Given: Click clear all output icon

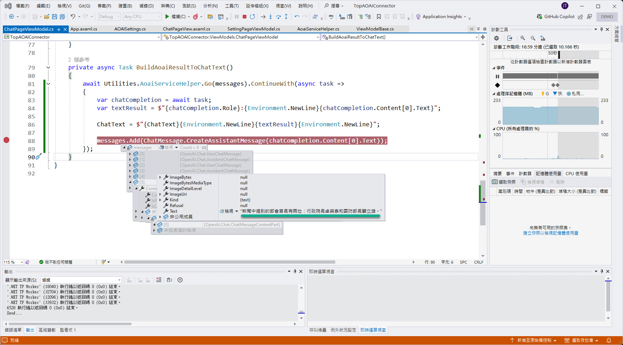Looking at the screenshot, I should pyautogui.click(x=159, y=280).
